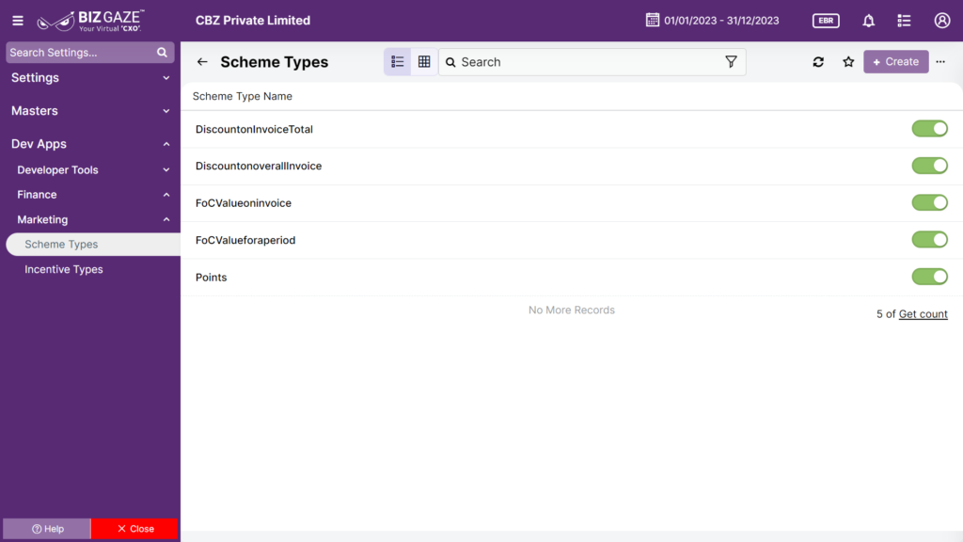
Task: Select the date range 01/01/2023 - 31/12/2023
Action: (x=721, y=21)
